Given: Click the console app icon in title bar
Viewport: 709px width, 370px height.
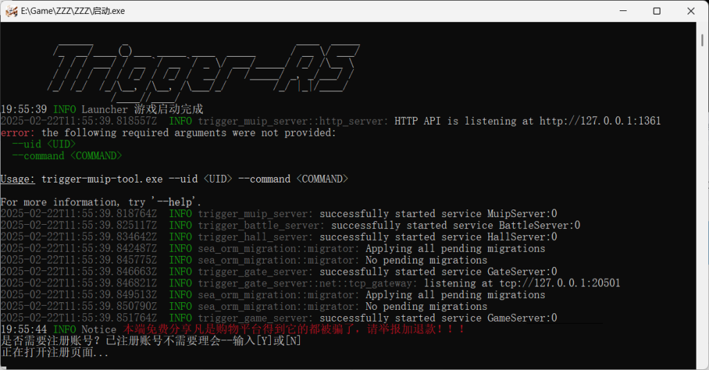Looking at the screenshot, I should coord(11,11).
